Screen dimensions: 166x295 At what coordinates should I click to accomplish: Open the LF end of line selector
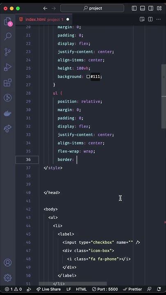[x=69, y=289]
